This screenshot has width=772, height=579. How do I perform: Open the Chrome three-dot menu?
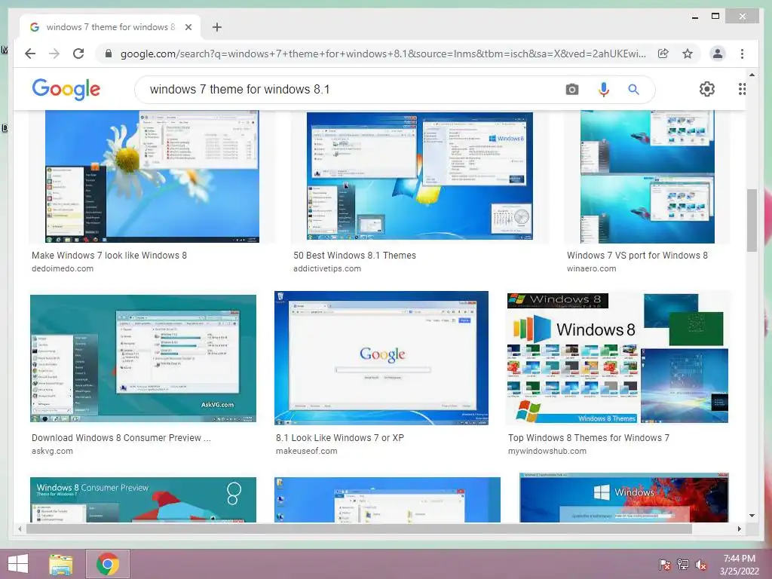click(742, 54)
